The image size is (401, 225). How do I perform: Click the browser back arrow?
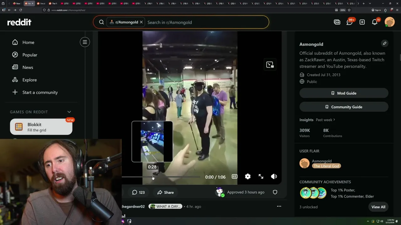9,10
